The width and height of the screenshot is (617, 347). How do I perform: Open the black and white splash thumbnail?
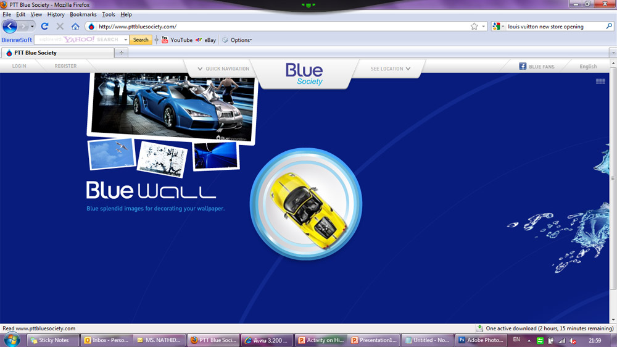[x=162, y=159]
